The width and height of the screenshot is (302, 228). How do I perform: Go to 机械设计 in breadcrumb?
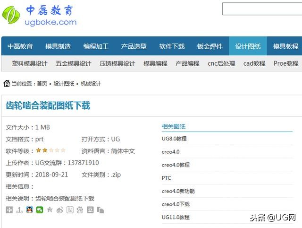pyautogui.click(x=91, y=84)
